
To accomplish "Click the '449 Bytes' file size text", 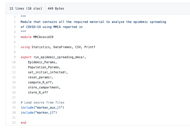I will click(56, 9).
